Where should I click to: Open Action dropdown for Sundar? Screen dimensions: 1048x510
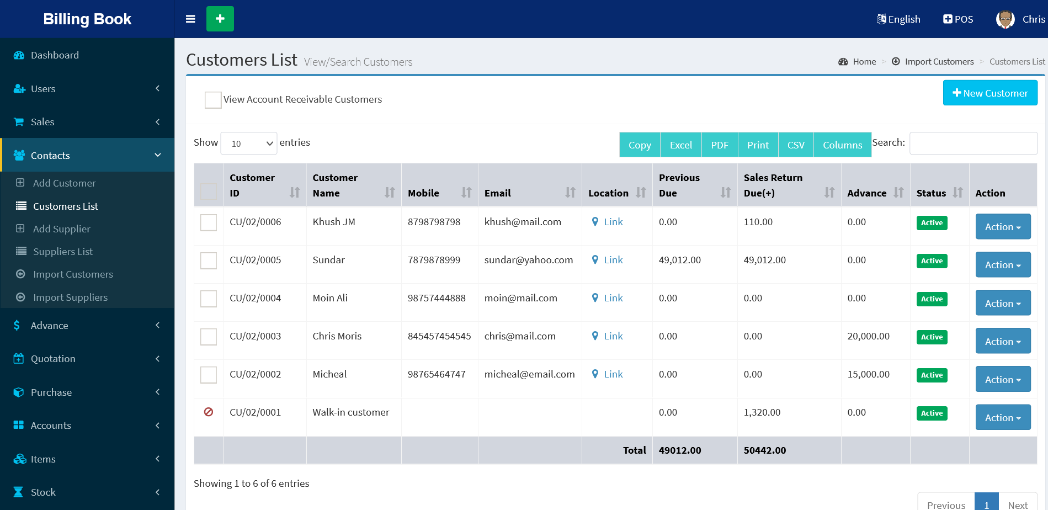click(1003, 265)
